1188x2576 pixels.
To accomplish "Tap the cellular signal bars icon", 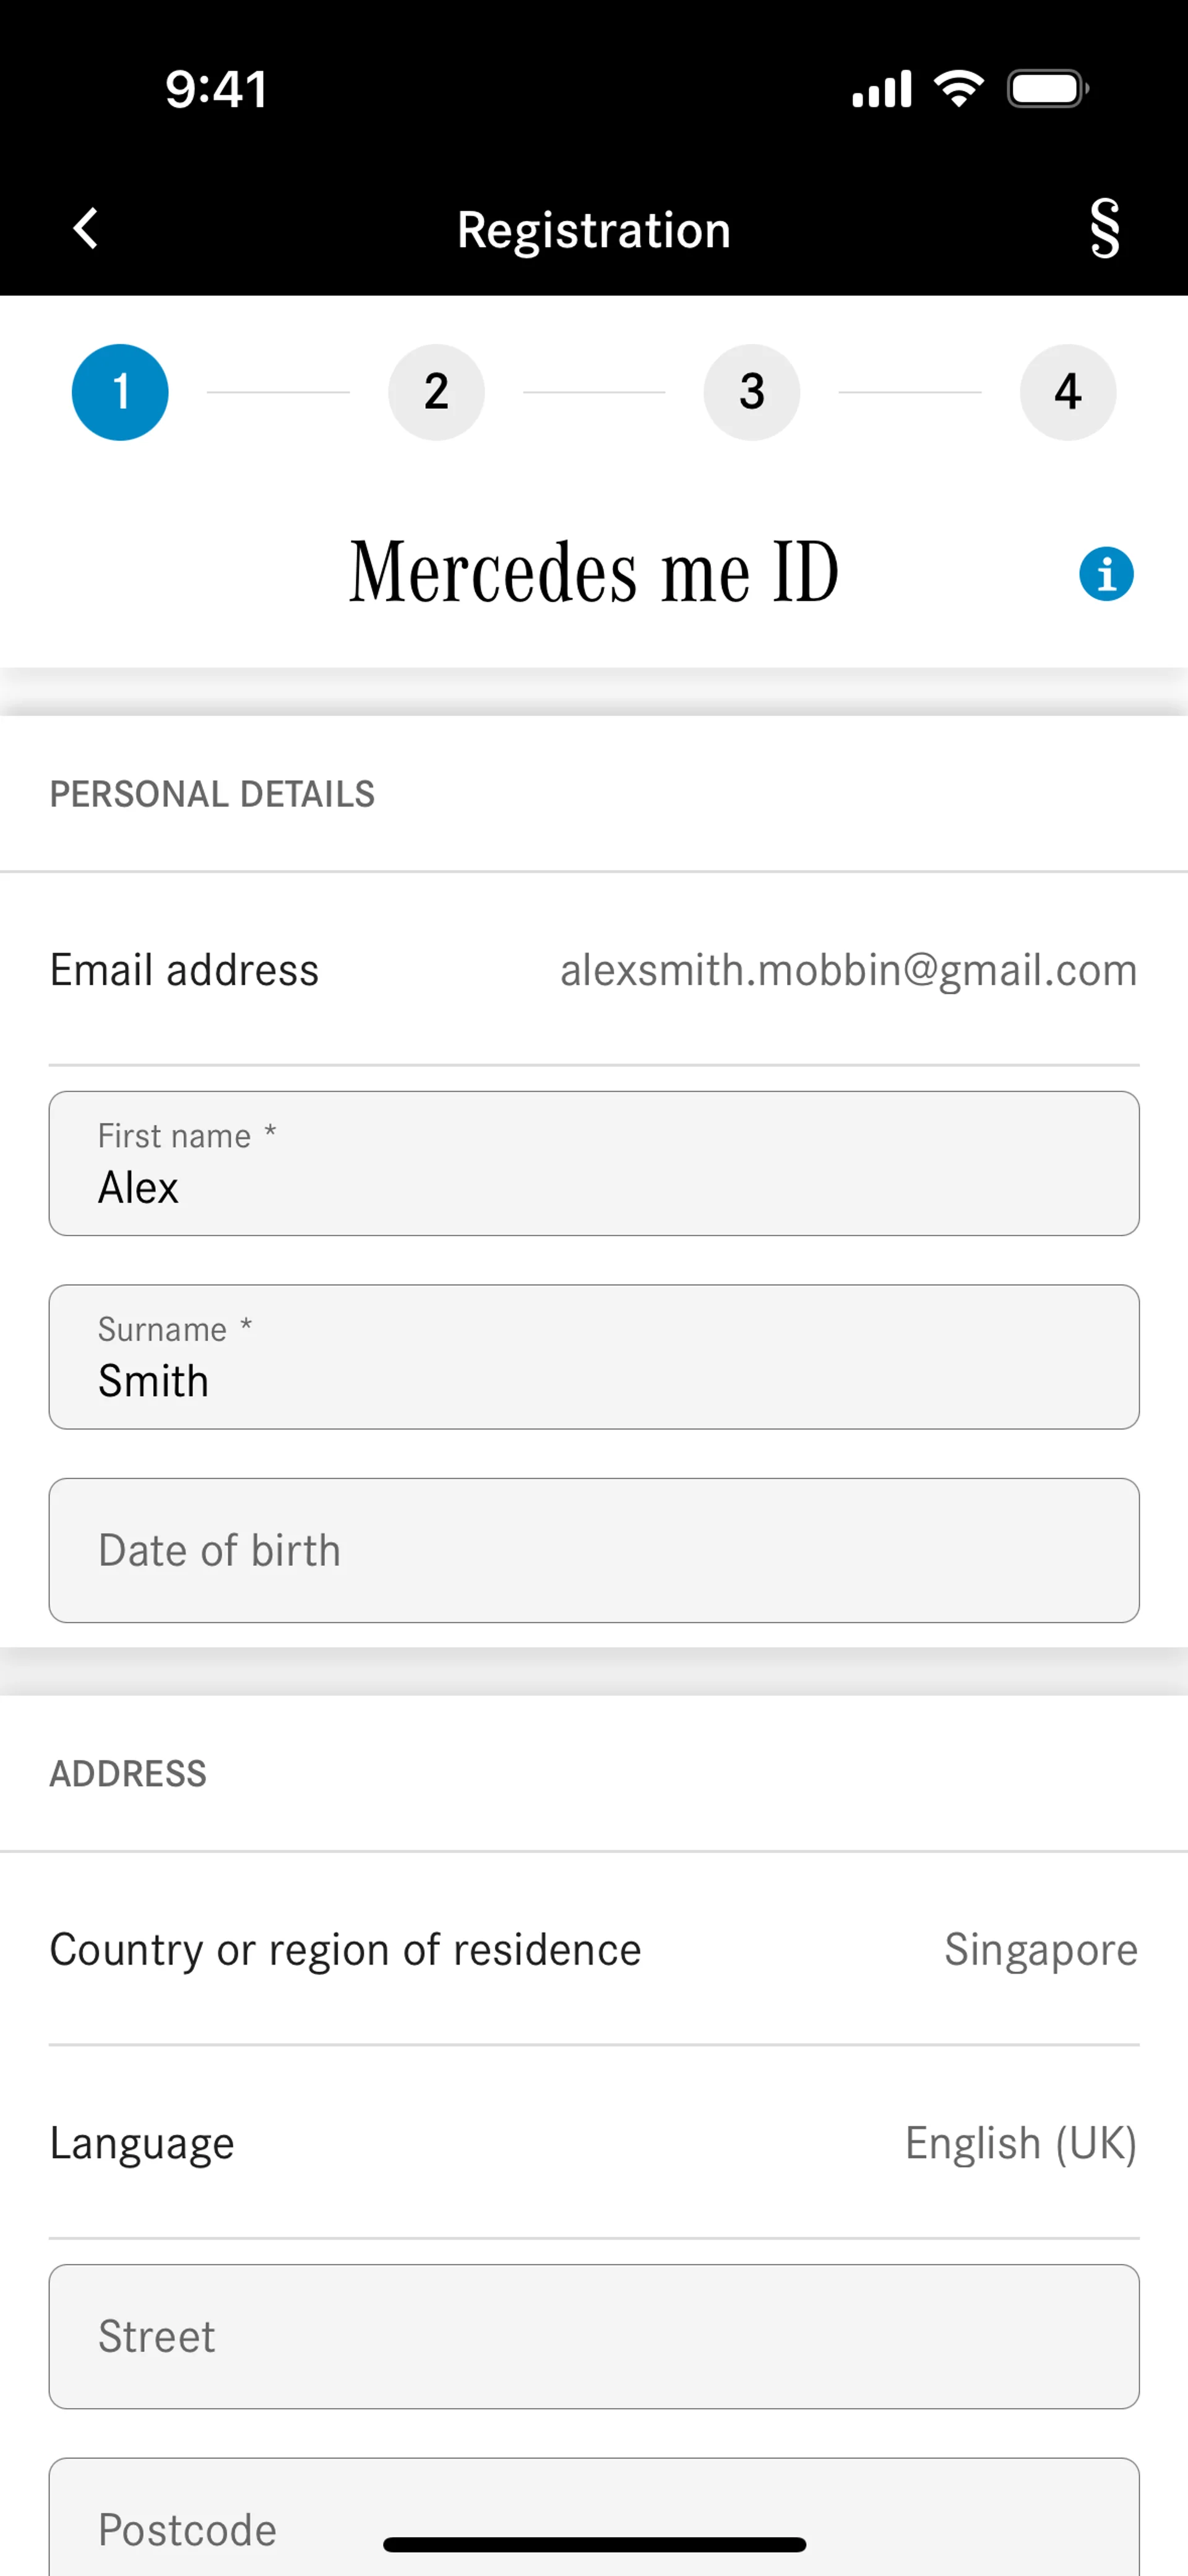I will coord(881,89).
